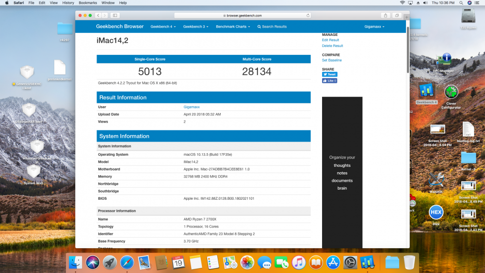Click the 'AMD Ryzen 7 2700X' processor name
Screen dimensions: 485x273
click(200, 219)
